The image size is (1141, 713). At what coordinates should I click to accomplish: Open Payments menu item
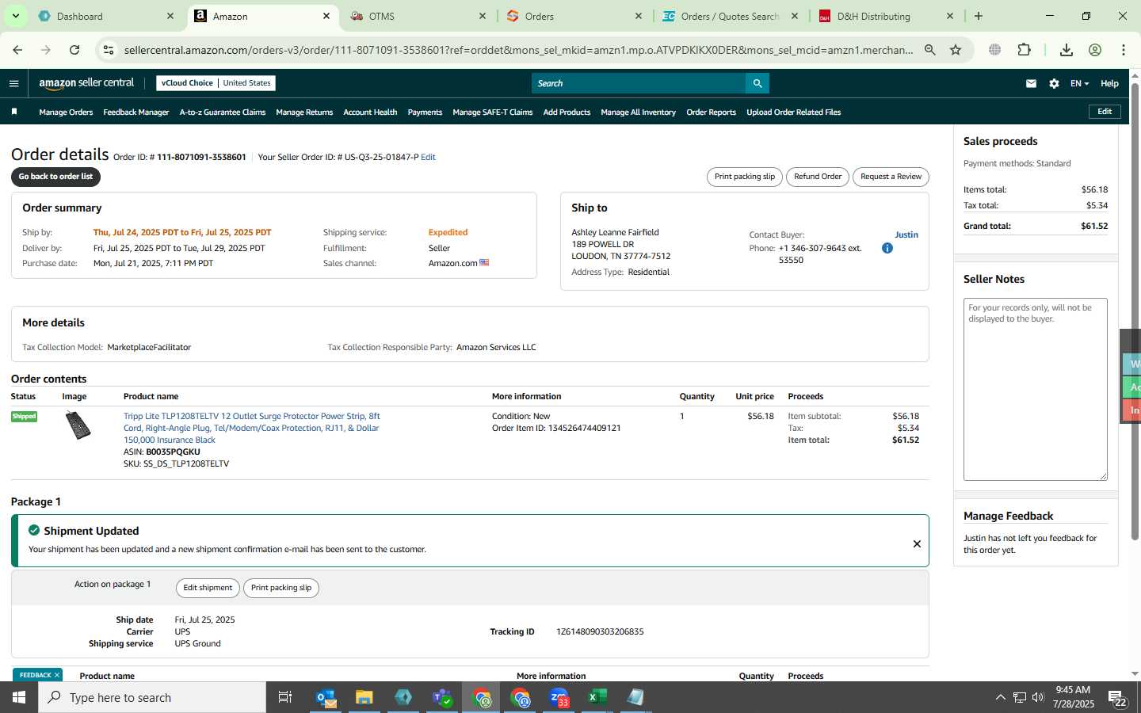coord(425,112)
